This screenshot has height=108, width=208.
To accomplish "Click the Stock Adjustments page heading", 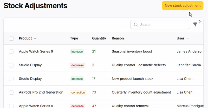I will 35,6.
